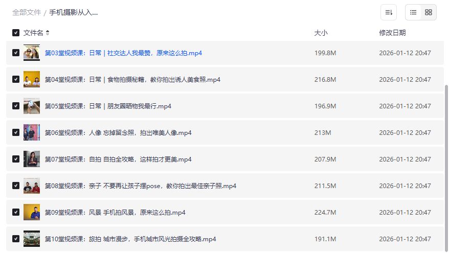Click thumbnail of 第10堂视频课 file
Screen dimensions: 449x253
[32, 239]
